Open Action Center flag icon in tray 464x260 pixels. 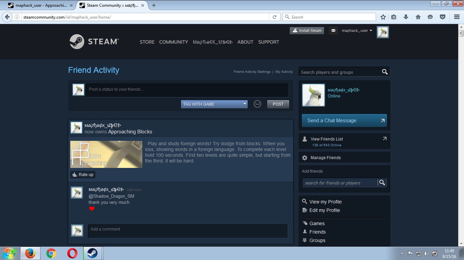tap(410, 254)
